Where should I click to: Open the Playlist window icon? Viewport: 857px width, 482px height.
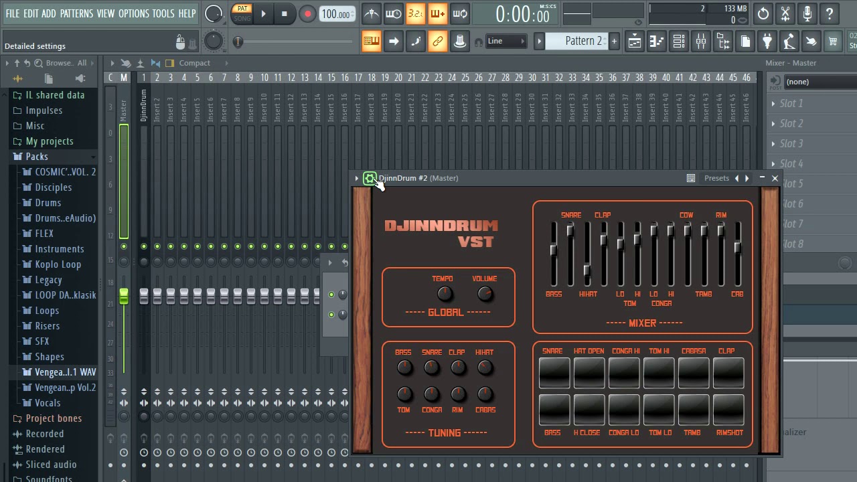634,42
